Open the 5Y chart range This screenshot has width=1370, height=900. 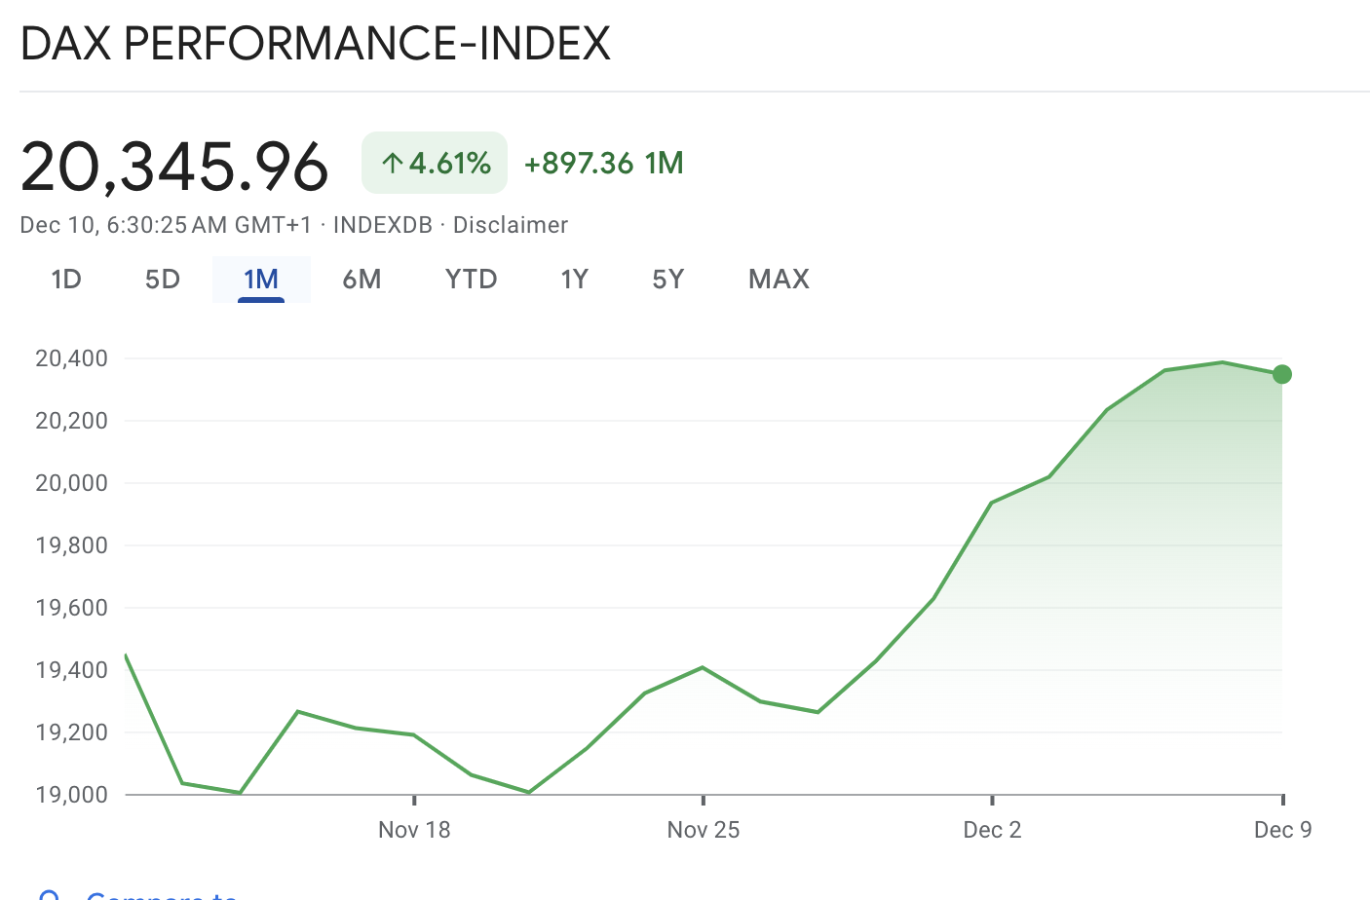pos(668,280)
